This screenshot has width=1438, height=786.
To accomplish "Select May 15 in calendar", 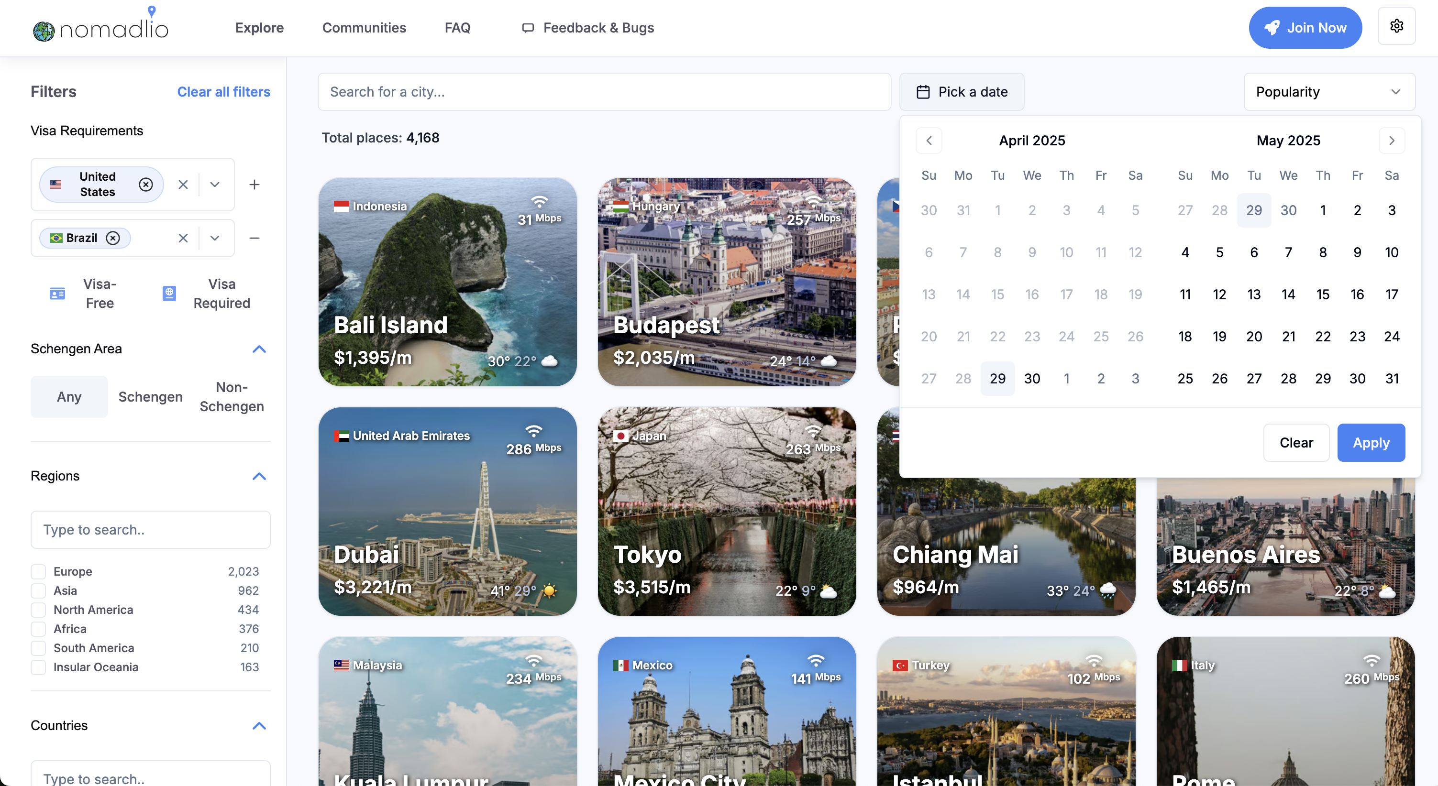I will click(1323, 295).
